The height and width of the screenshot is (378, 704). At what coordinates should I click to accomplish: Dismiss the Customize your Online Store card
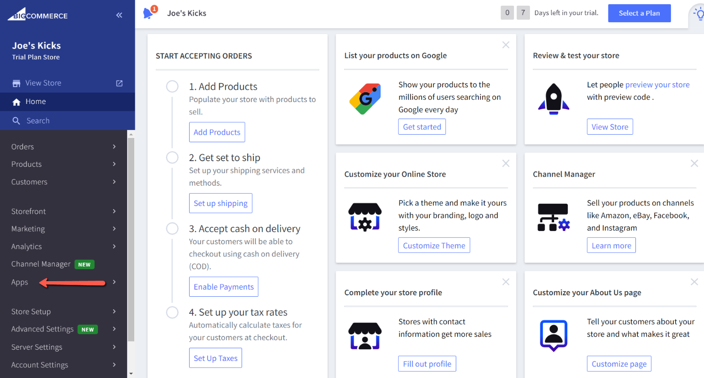[506, 163]
